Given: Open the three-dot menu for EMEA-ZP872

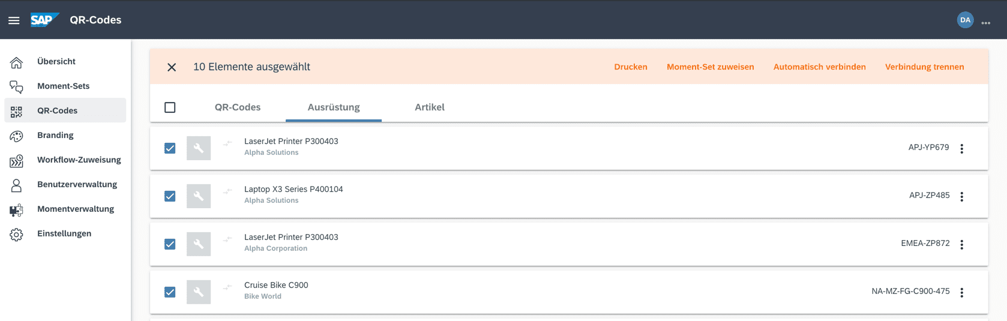Looking at the screenshot, I should (x=961, y=244).
